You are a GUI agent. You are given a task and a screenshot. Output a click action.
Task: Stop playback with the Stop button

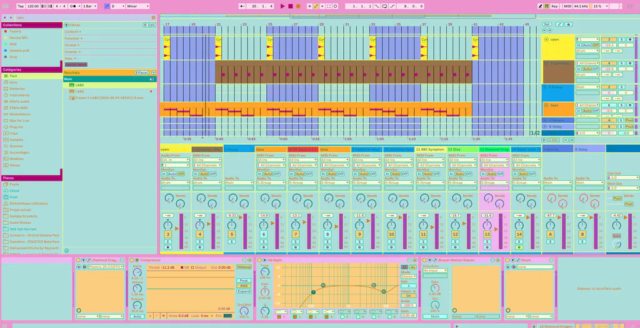coord(290,6)
